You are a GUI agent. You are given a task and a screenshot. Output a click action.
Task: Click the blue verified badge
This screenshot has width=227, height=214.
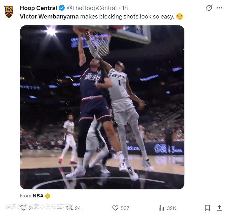tap(62, 8)
